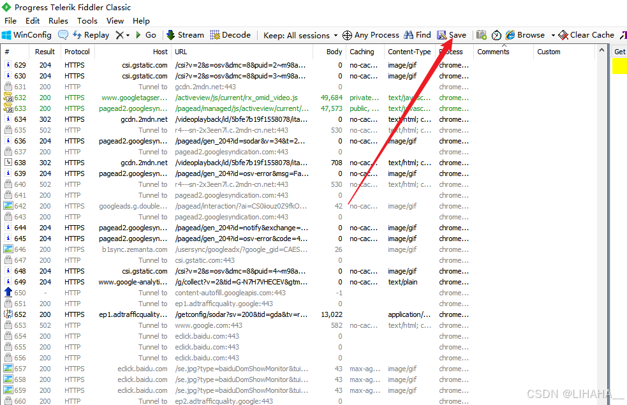
Task: Click session list scroll up arrow
Action: (x=602, y=50)
